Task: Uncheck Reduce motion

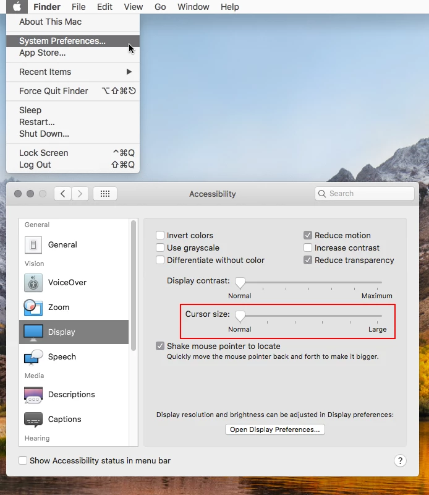Action: click(308, 235)
